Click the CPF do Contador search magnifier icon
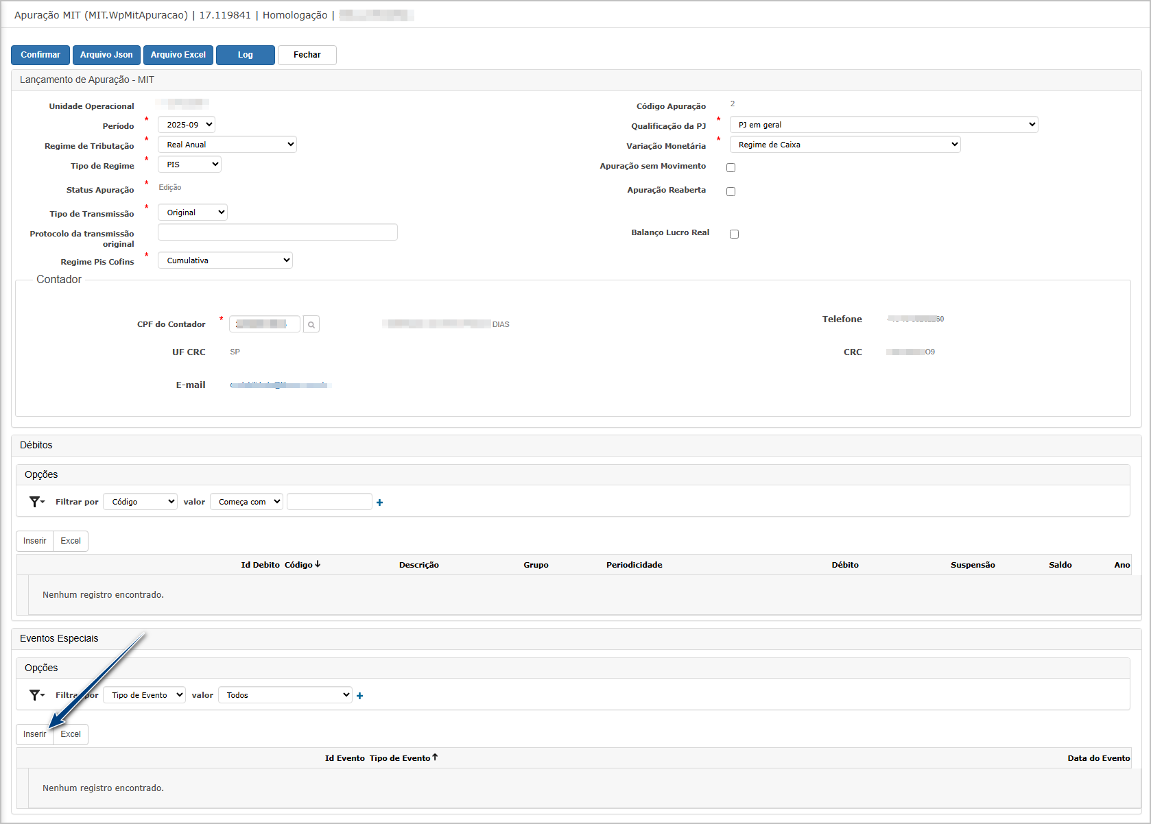Viewport: 1151px width, 824px height. coord(311,325)
